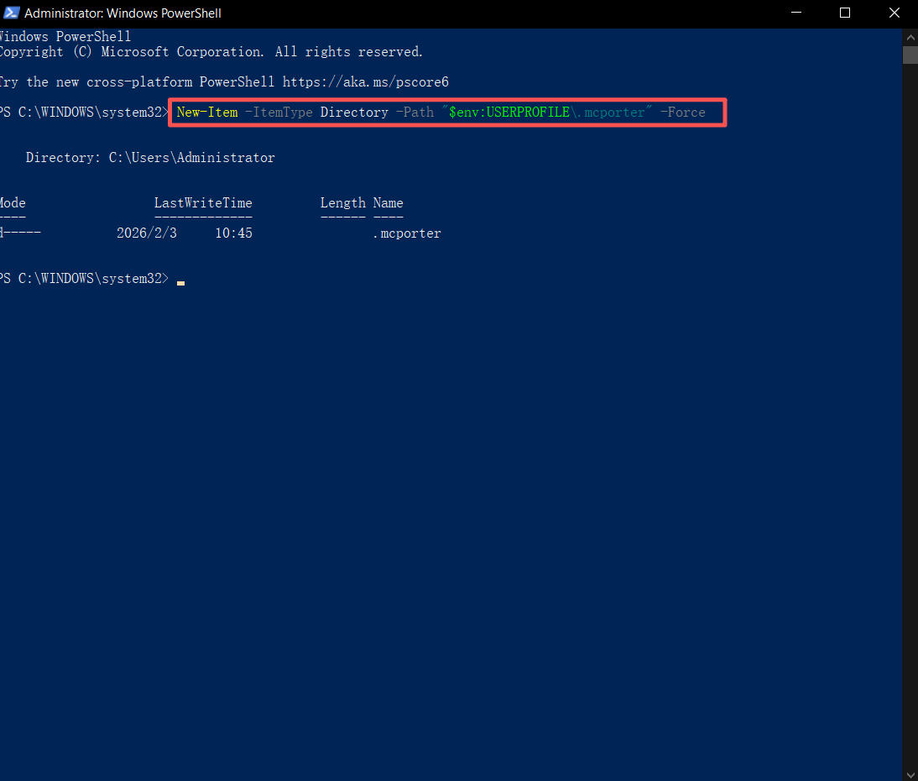Click the C:\Users\Administrator directory path
Image resolution: width=918 pixels, height=781 pixels.
[x=191, y=158]
